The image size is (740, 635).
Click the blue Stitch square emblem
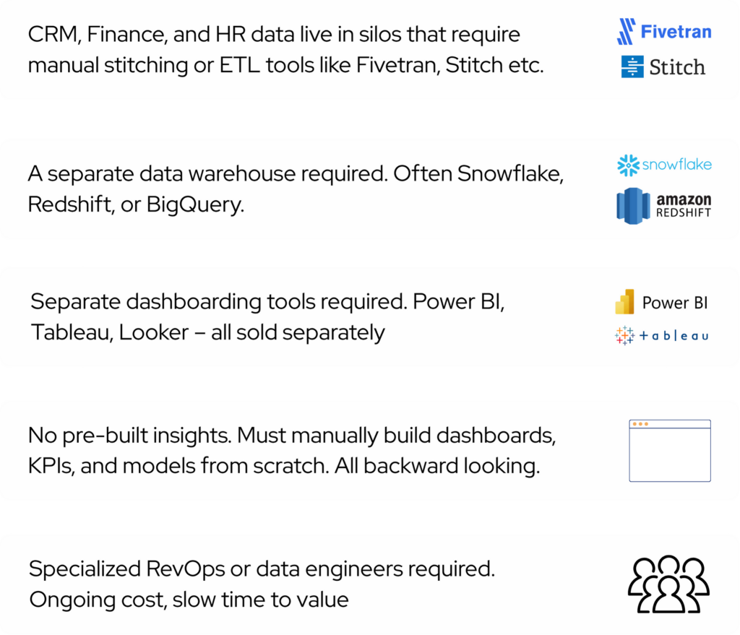pos(632,66)
